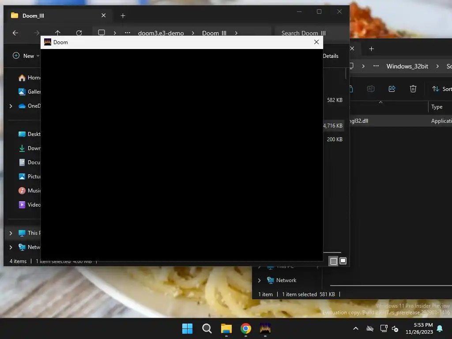Click the Delete trash icon in Windows_32bit toolbar
Viewport: 452px width, 339px height.
click(x=413, y=89)
